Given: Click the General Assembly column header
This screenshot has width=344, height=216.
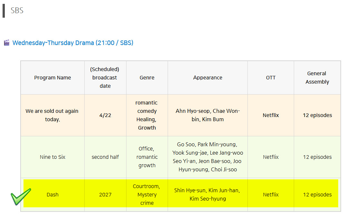Looking at the screenshot, I should pos(317,77).
